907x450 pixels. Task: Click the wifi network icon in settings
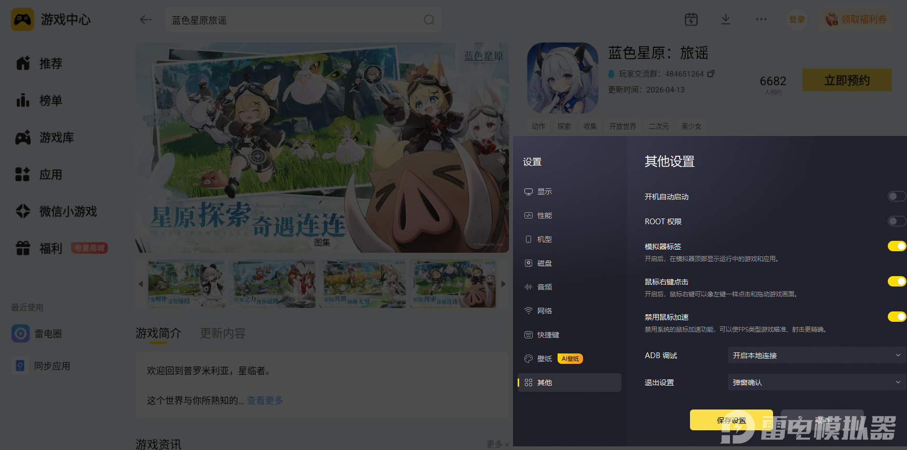click(x=529, y=311)
